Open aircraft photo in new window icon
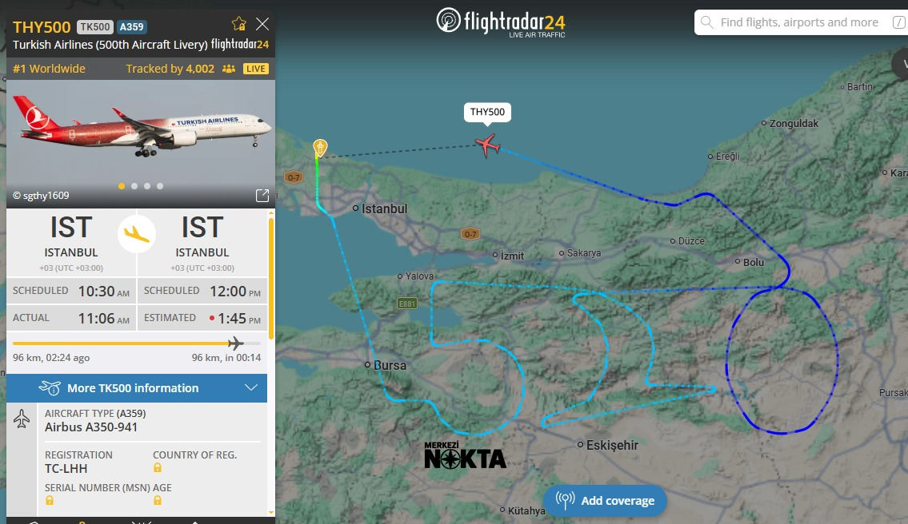Image resolution: width=908 pixels, height=524 pixels. click(x=262, y=196)
